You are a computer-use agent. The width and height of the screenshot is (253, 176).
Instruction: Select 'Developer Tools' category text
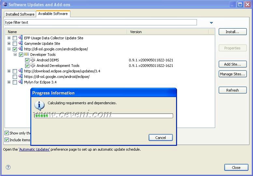point(43,55)
